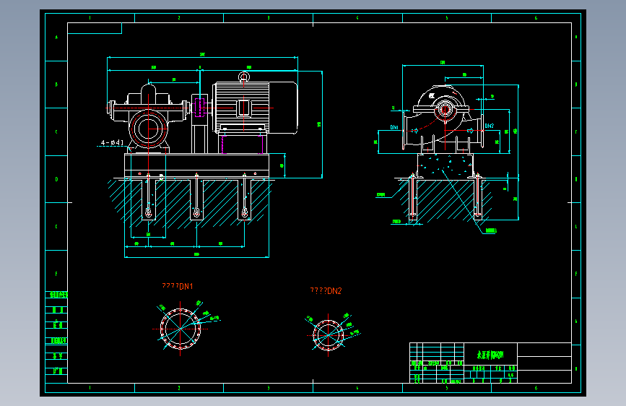
Task: Select the middle anchor bolt in foundation
Action: (196, 196)
